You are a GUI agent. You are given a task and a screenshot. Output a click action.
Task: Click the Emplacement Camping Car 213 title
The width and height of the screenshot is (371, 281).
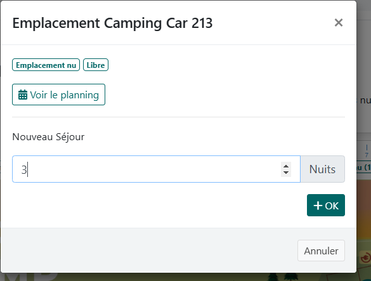(112, 23)
